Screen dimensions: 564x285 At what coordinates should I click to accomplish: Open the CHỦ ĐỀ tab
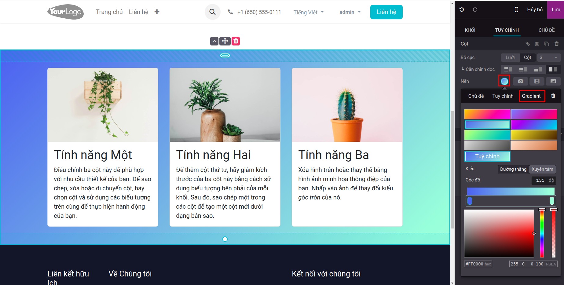[546, 30]
